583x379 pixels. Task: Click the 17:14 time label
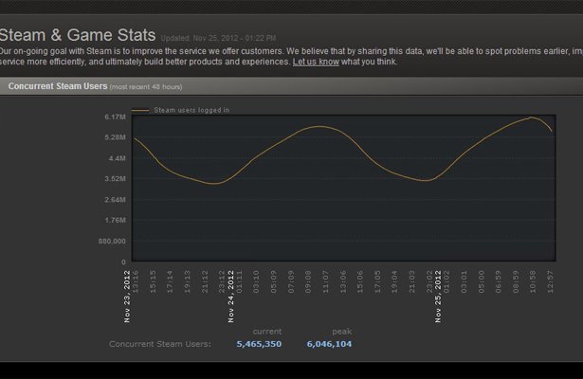pos(170,281)
